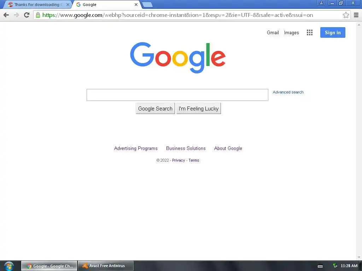Click the Google logo

tap(178, 58)
